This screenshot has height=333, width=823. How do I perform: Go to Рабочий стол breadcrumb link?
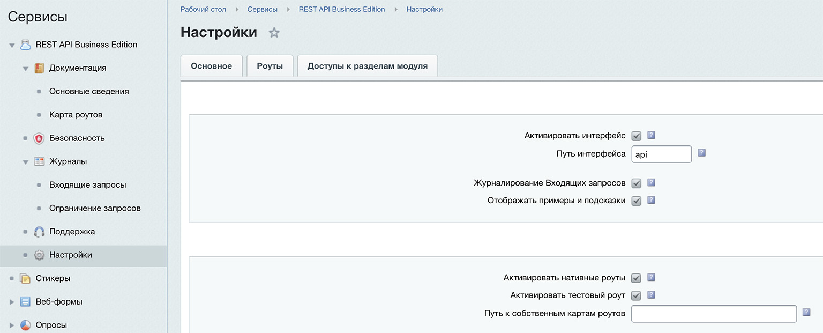click(203, 9)
